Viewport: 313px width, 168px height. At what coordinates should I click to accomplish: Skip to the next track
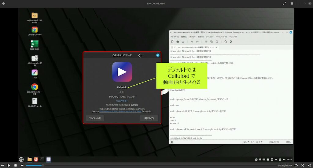point(22,165)
